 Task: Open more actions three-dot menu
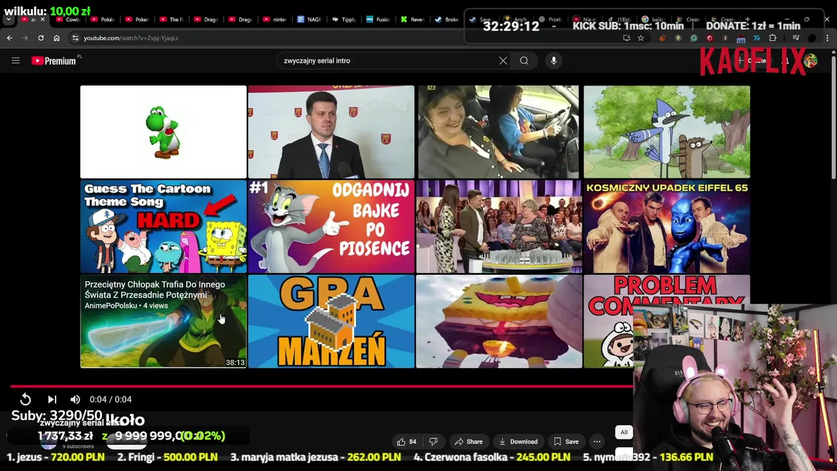pos(596,442)
